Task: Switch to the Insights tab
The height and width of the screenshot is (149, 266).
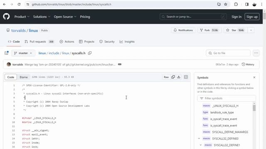Action: click(127, 41)
